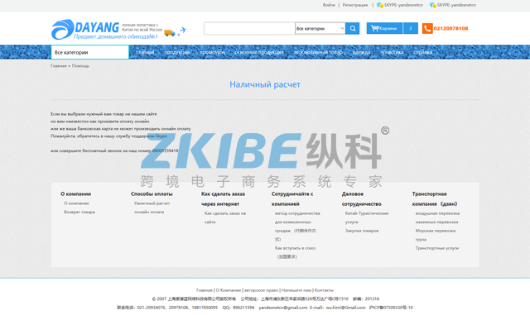This screenshot has width=530, height=315.
Task: Click the airplane icon near logo
Action: click(x=182, y=31)
